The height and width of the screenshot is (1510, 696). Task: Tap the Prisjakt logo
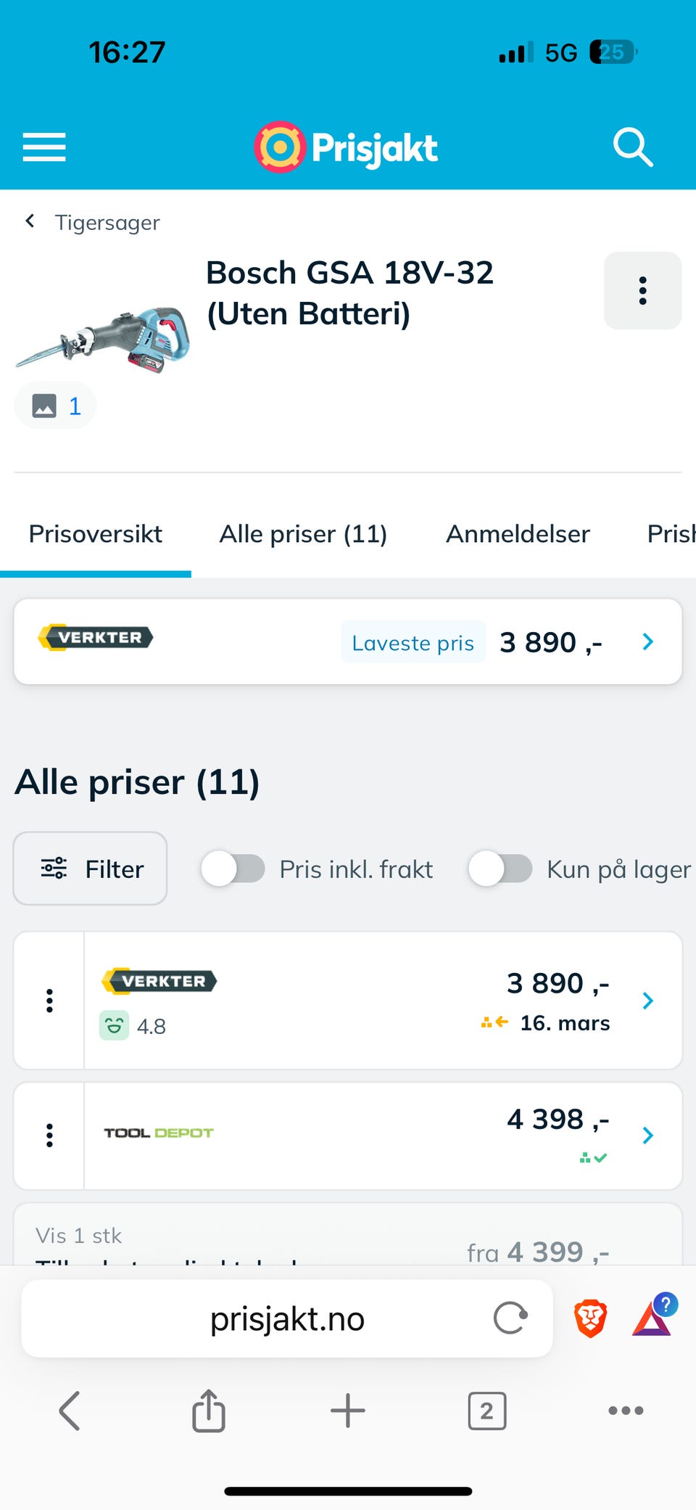(x=347, y=147)
